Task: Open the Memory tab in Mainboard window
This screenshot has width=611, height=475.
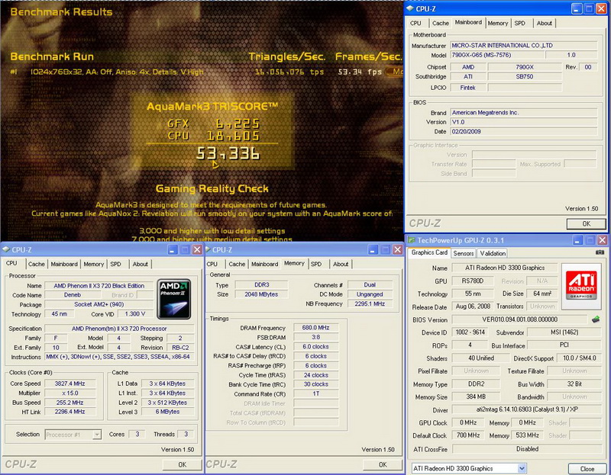Action: coord(498,23)
